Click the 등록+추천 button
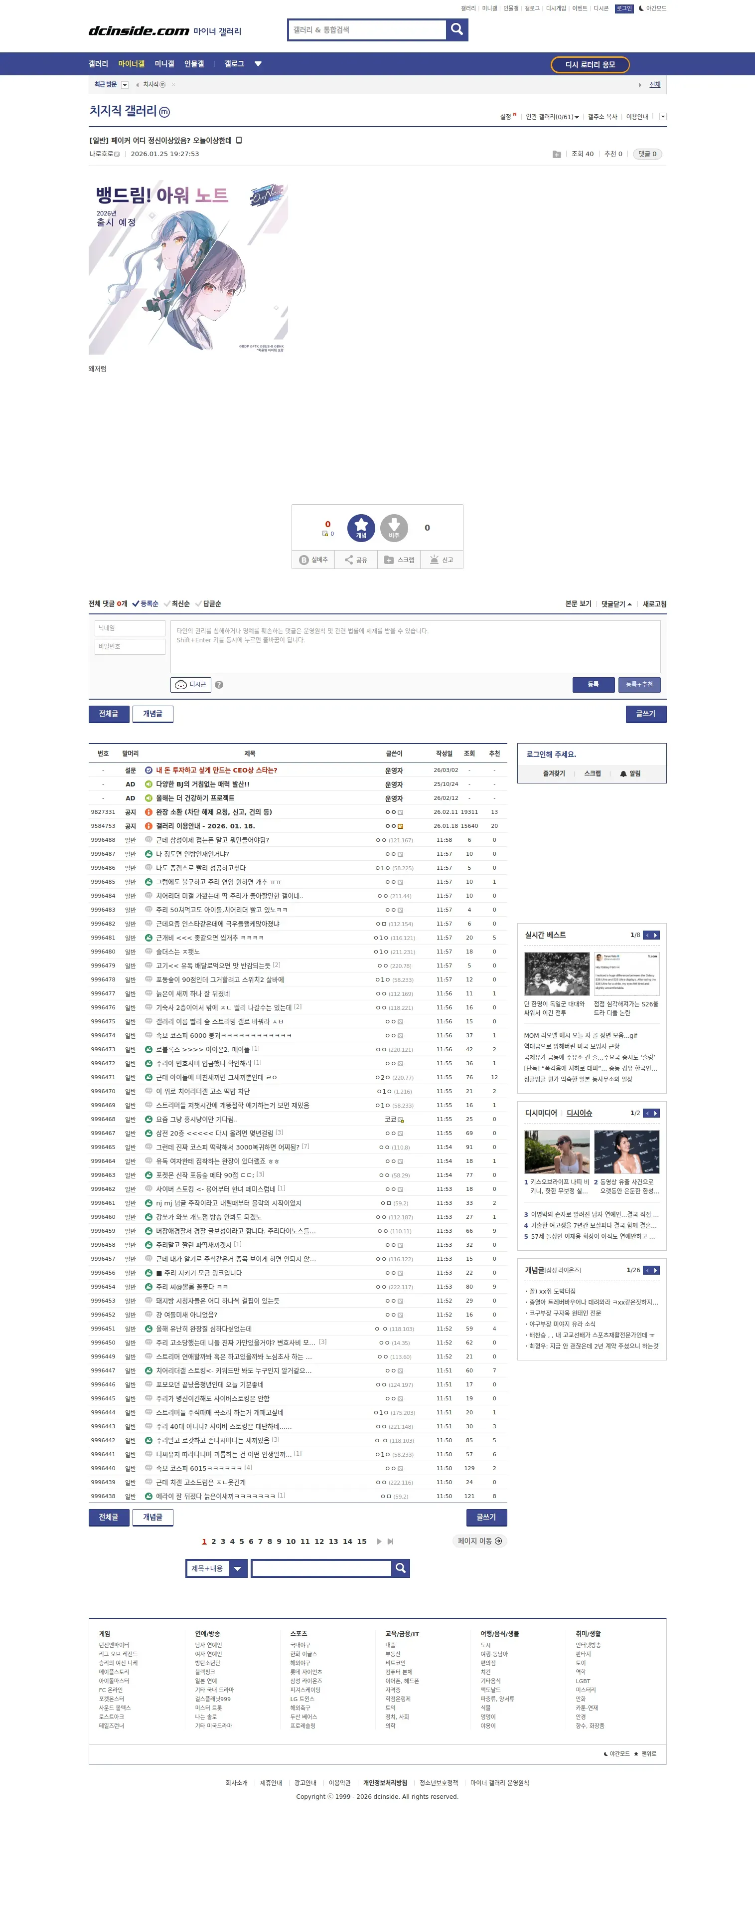The image size is (755, 1921). [x=639, y=685]
